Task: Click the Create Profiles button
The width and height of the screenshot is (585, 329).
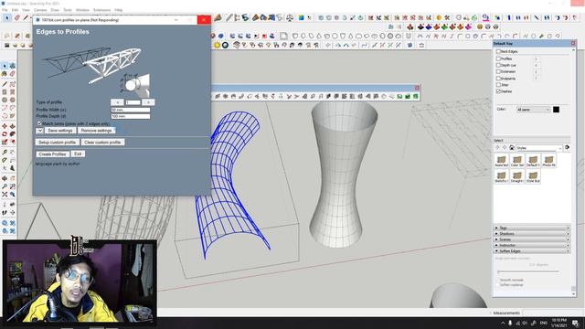Action: [53, 154]
